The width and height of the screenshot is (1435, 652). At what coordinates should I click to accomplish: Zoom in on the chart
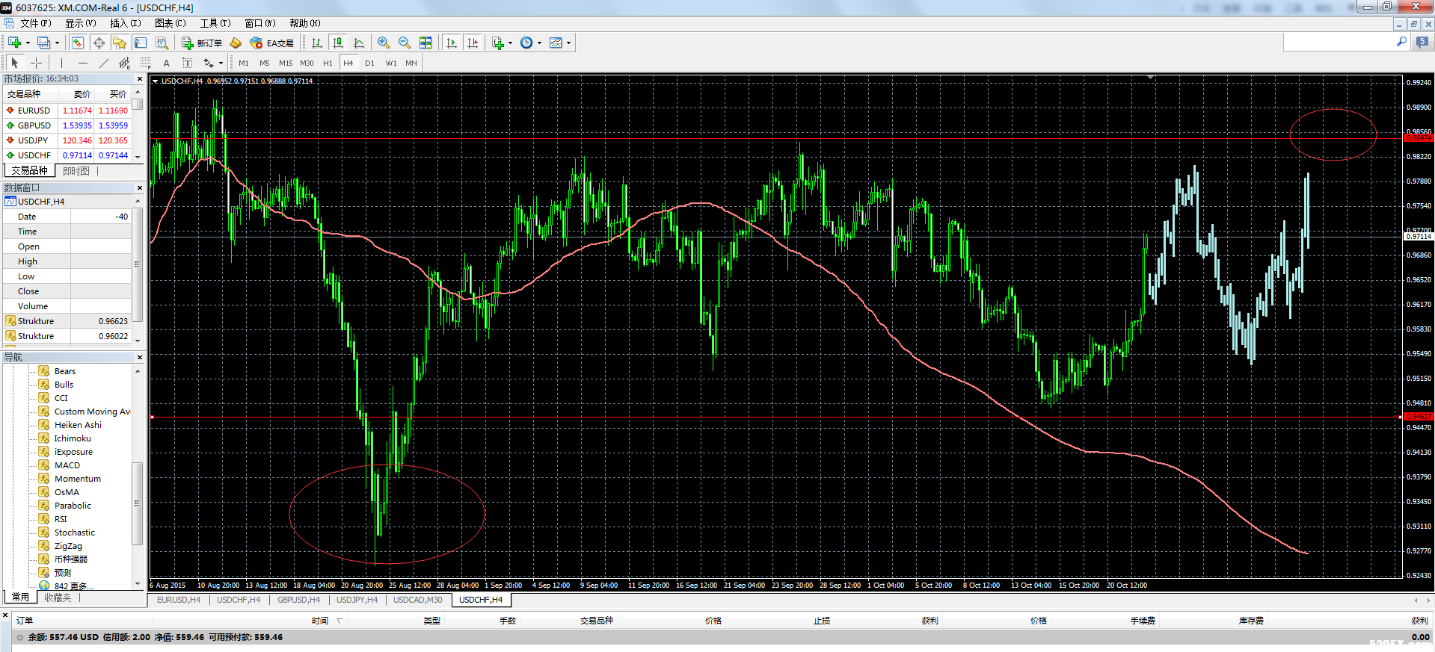pyautogui.click(x=384, y=43)
